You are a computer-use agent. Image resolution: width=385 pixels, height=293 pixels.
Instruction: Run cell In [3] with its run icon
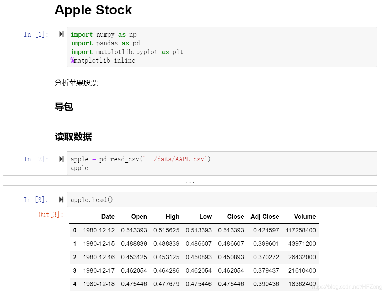[x=61, y=200]
